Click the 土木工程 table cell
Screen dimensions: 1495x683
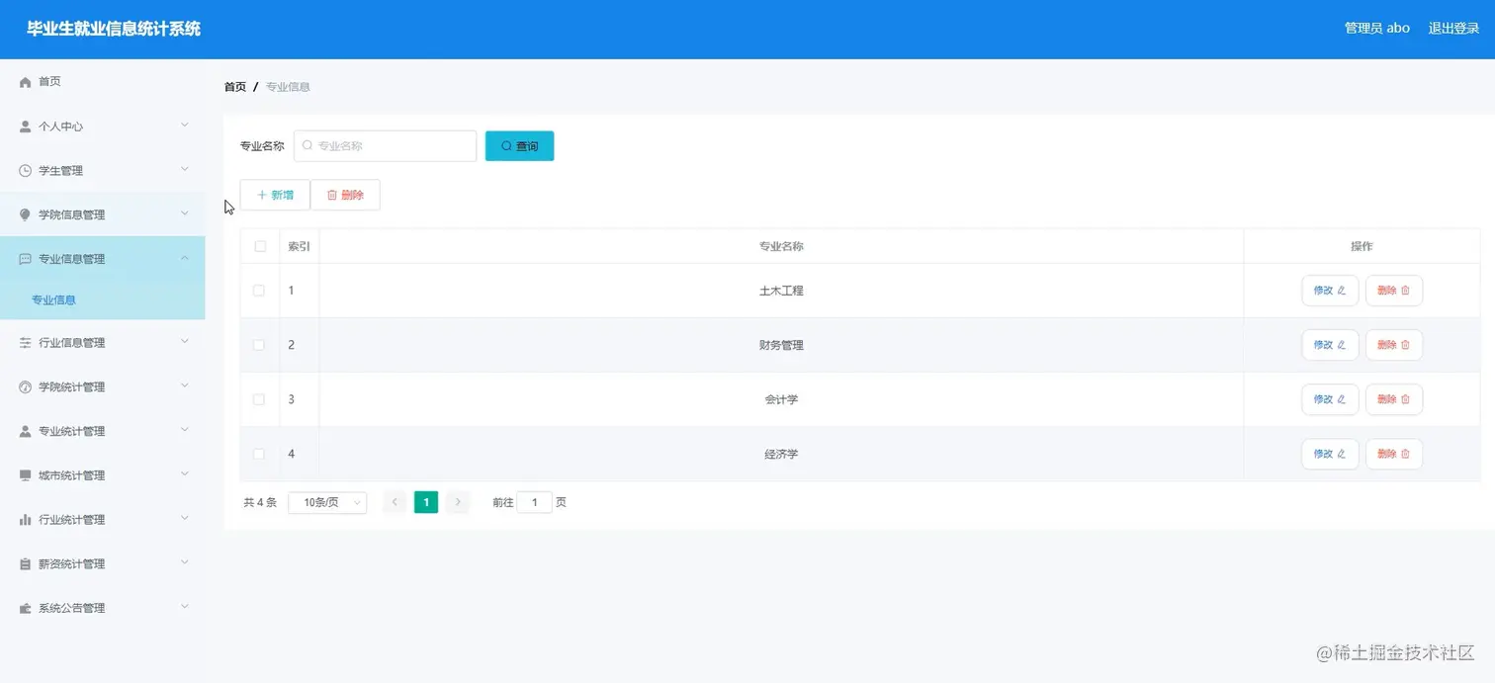[781, 291]
